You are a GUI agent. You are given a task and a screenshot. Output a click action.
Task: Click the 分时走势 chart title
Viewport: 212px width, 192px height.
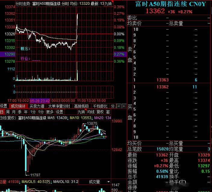[23, 4]
